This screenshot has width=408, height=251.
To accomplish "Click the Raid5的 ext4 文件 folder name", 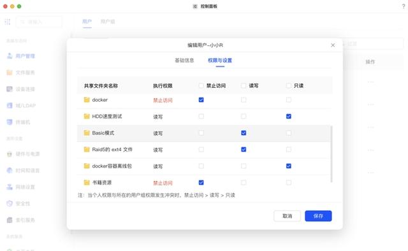I will coord(112,150).
